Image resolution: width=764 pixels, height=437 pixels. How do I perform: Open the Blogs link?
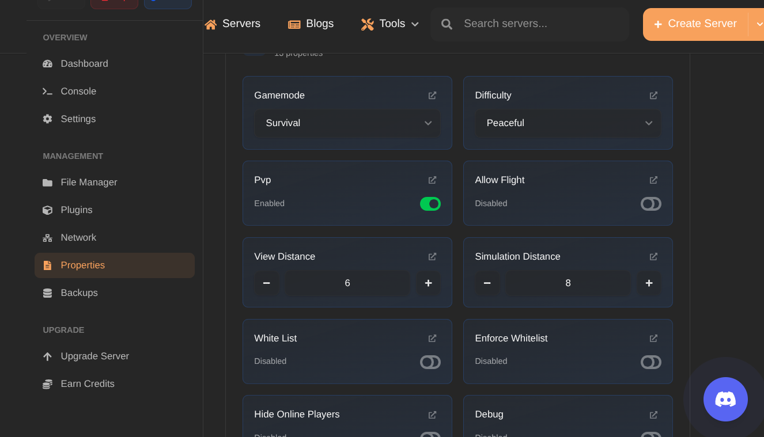311,24
